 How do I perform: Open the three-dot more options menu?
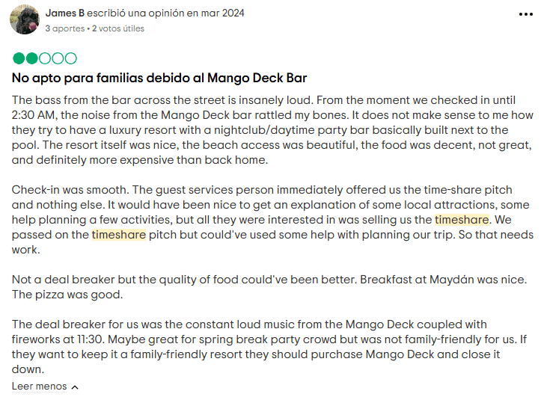click(526, 14)
